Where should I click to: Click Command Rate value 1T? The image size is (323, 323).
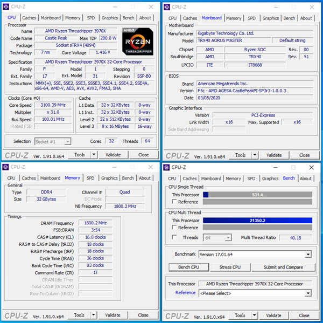click(95, 273)
